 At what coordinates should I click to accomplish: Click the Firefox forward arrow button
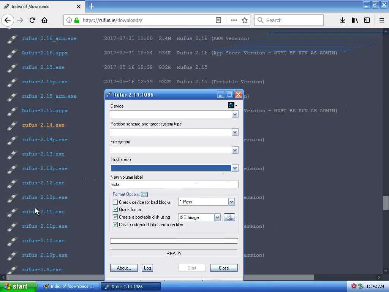pyautogui.click(x=20, y=21)
